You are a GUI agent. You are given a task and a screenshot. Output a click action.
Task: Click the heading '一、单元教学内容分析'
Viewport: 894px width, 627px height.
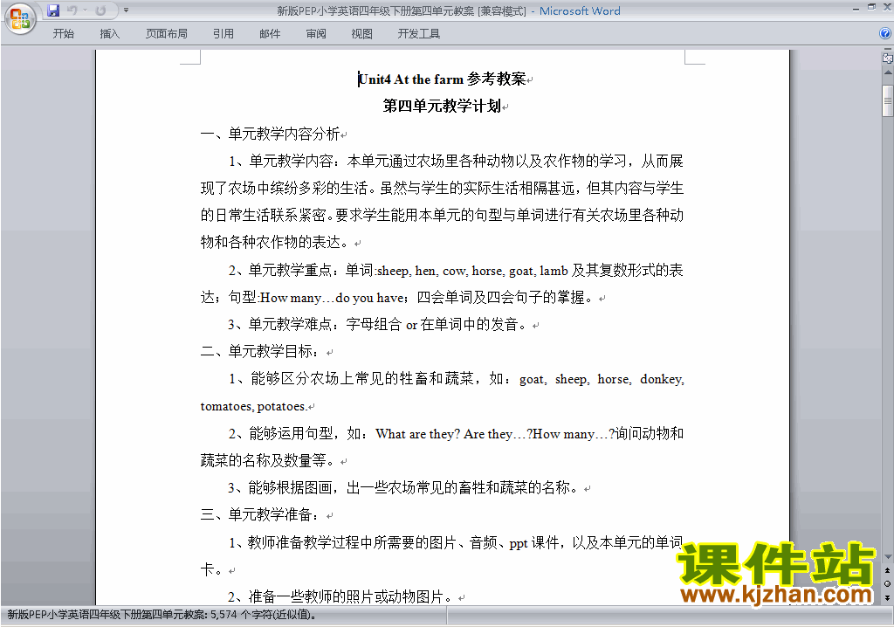[x=271, y=134]
